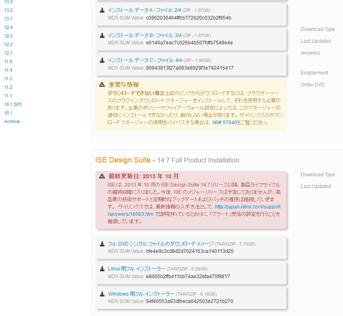Image resolution: width=343 pixels, height=316 pixels.
Task: Choose version 11.4 from the version list
Action: coord(8,70)
